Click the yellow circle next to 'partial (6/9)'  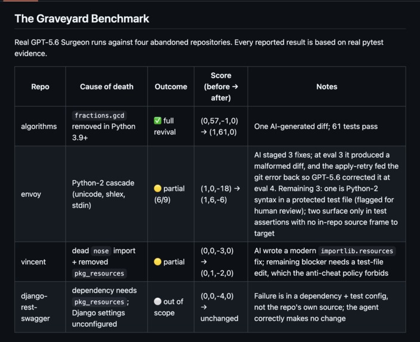point(157,189)
